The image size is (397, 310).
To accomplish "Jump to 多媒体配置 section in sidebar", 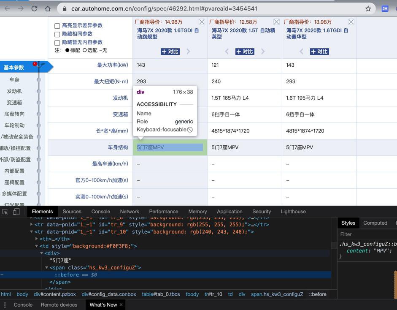I will pyautogui.click(x=14, y=194).
